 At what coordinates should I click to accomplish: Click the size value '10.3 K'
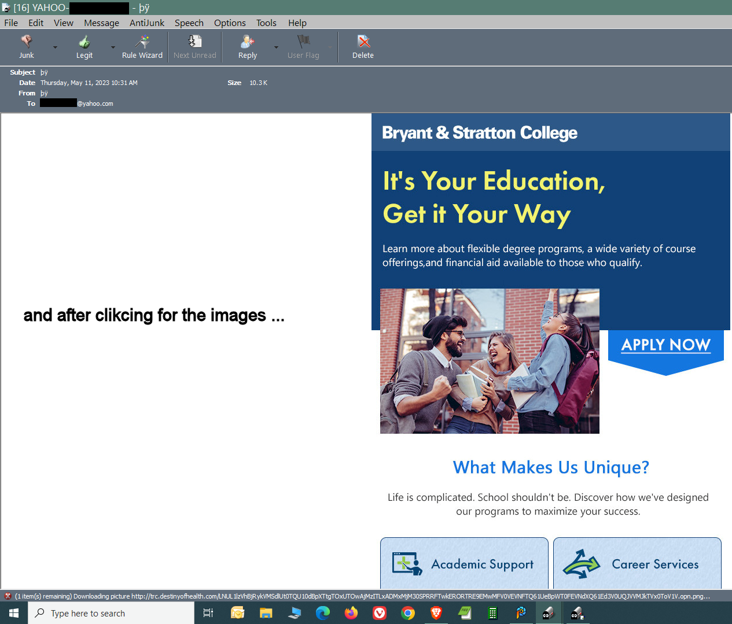pos(258,83)
